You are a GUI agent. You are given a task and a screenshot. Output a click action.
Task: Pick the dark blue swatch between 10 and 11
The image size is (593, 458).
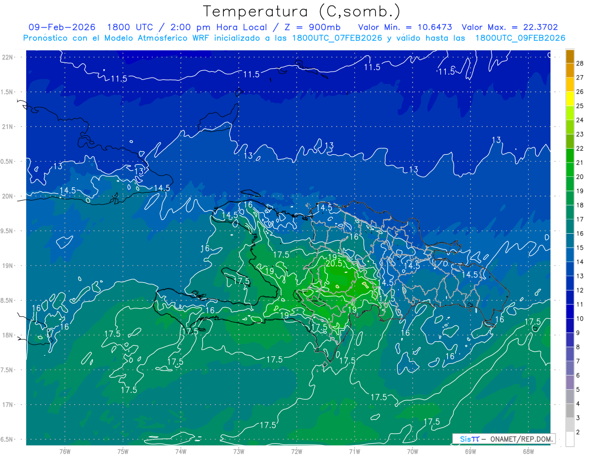point(570,311)
